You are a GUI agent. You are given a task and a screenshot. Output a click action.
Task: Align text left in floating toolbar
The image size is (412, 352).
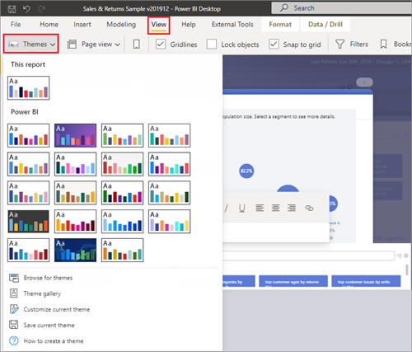(260, 208)
